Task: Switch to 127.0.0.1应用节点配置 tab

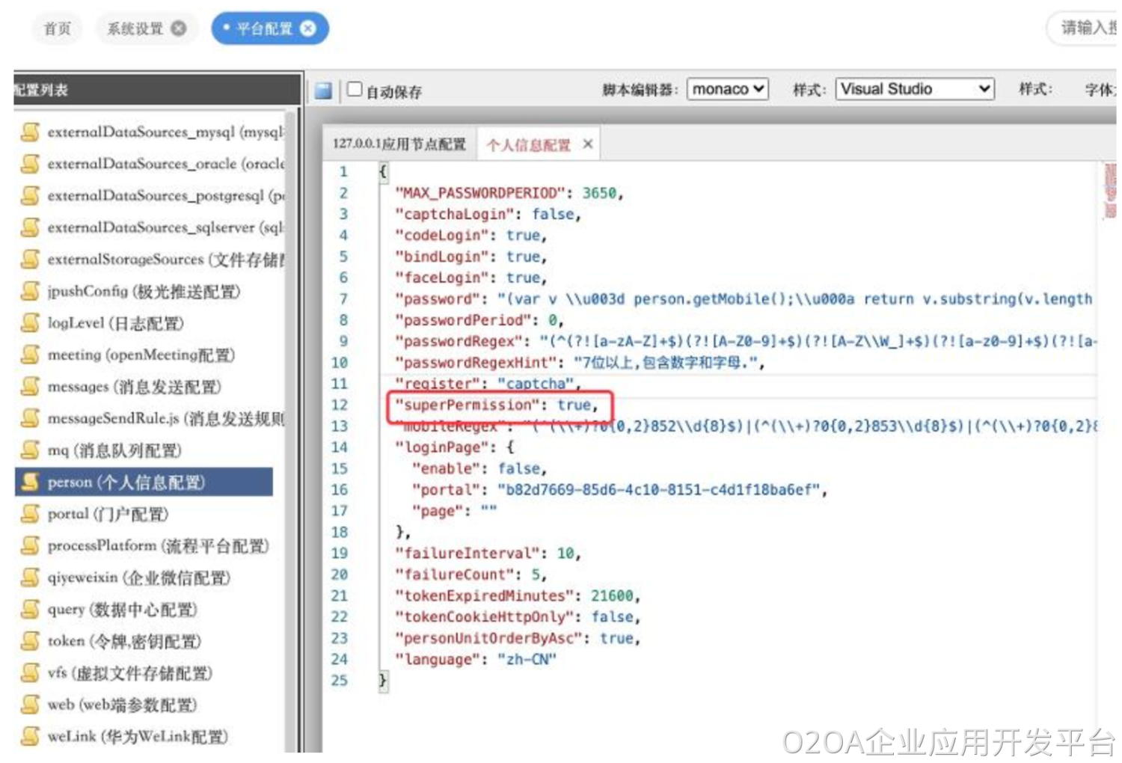Action: (x=399, y=144)
